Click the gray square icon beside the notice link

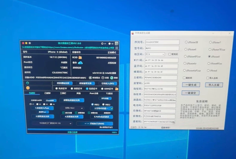[x=117, y=48]
